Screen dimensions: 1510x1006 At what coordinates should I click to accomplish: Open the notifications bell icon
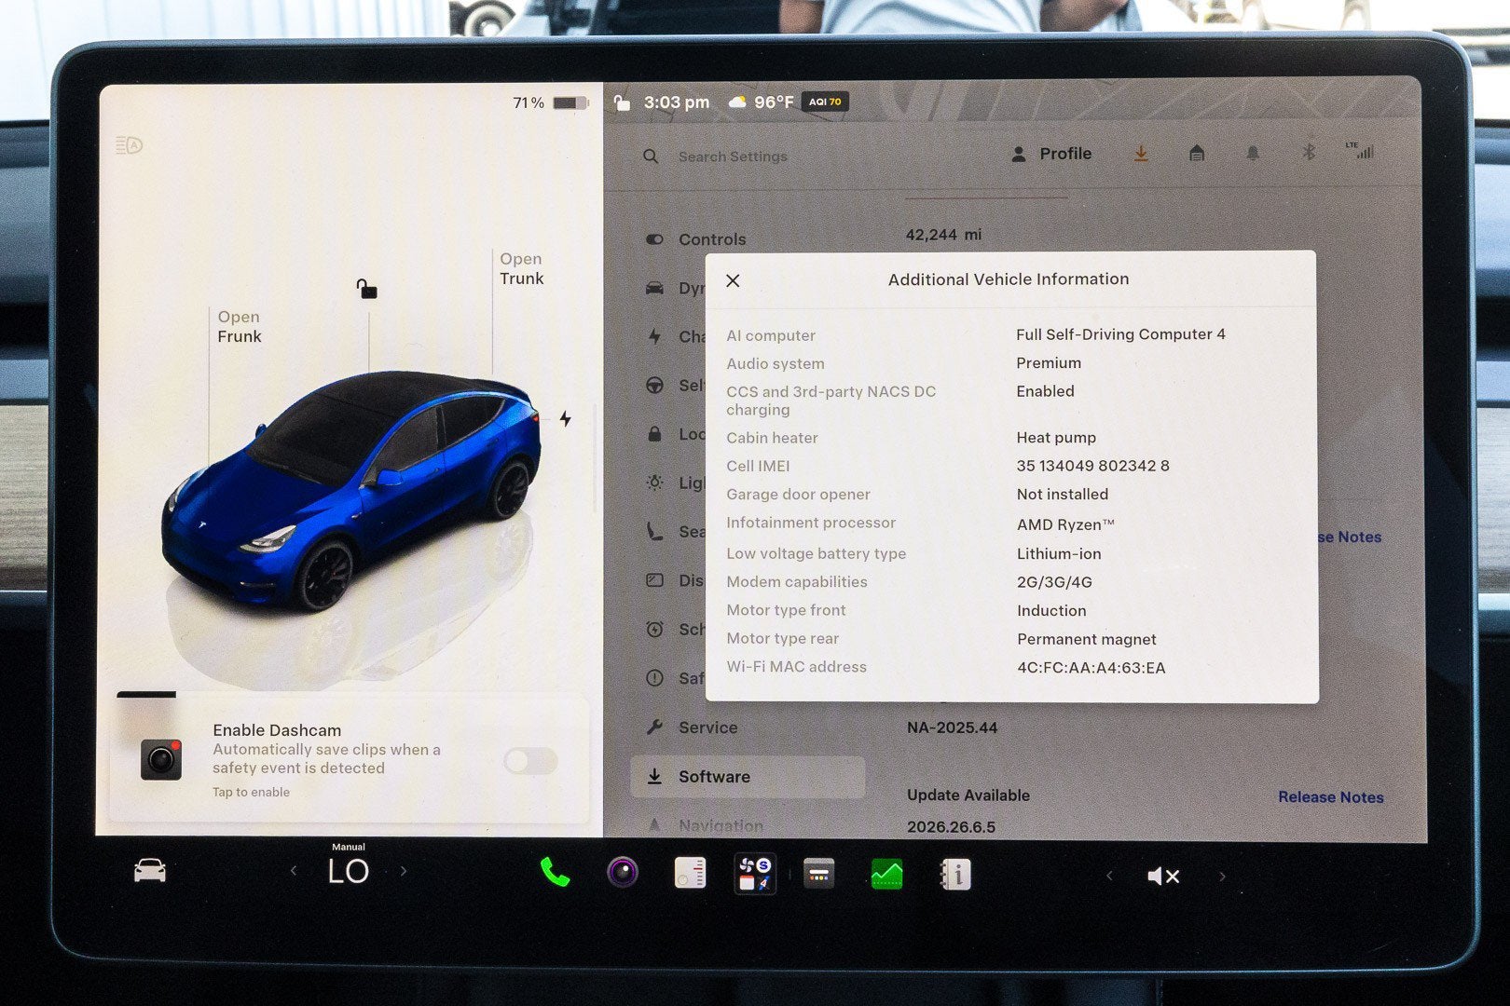[x=1253, y=153]
